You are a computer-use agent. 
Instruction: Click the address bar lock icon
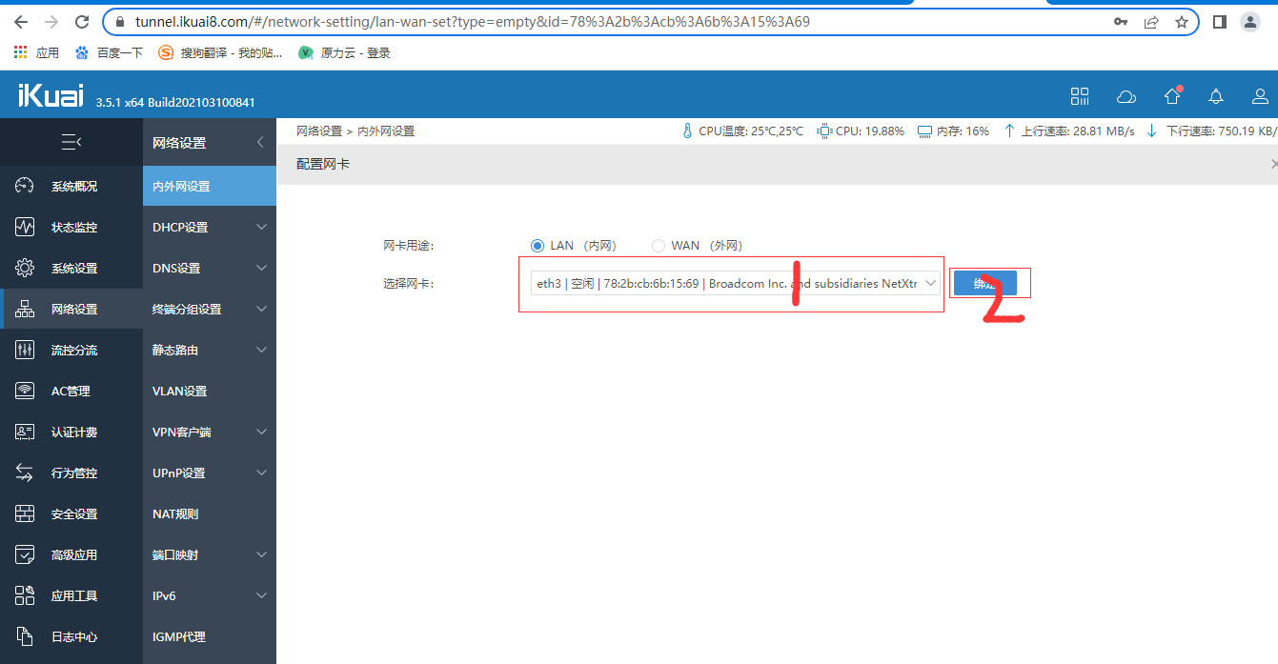pyautogui.click(x=119, y=21)
